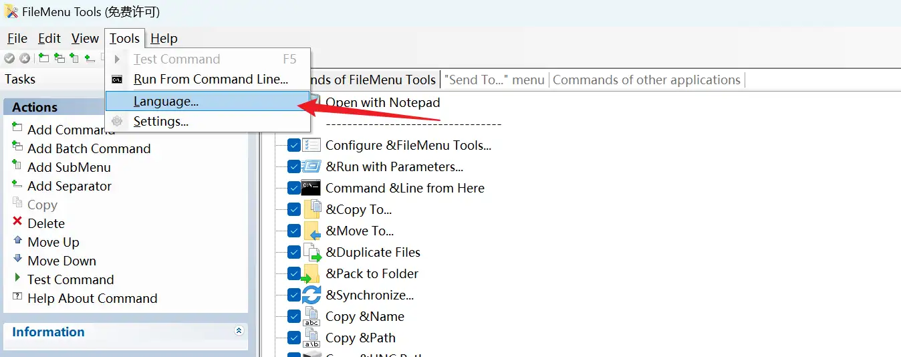The height and width of the screenshot is (357, 901).
Task: Disable the &Copy To command checkbox
Action: click(294, 209)
